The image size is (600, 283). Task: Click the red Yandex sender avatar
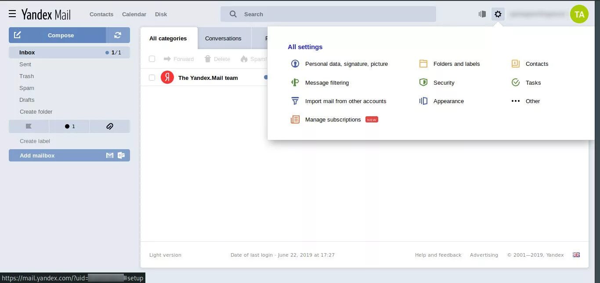click(x=167, y=78)
